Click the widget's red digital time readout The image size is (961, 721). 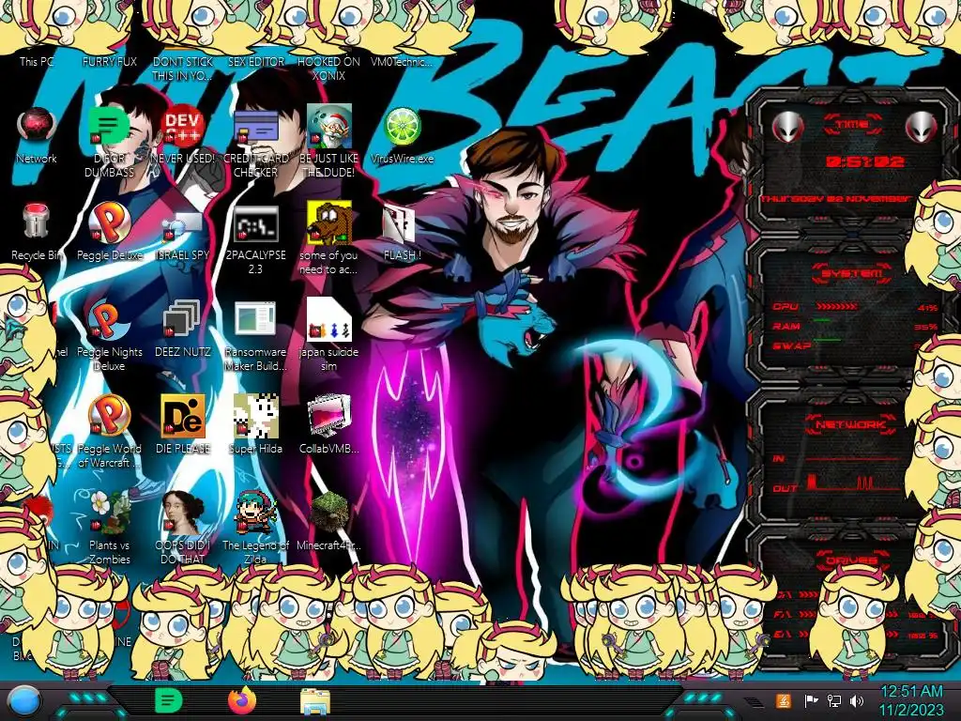click(x=864, y=161)
